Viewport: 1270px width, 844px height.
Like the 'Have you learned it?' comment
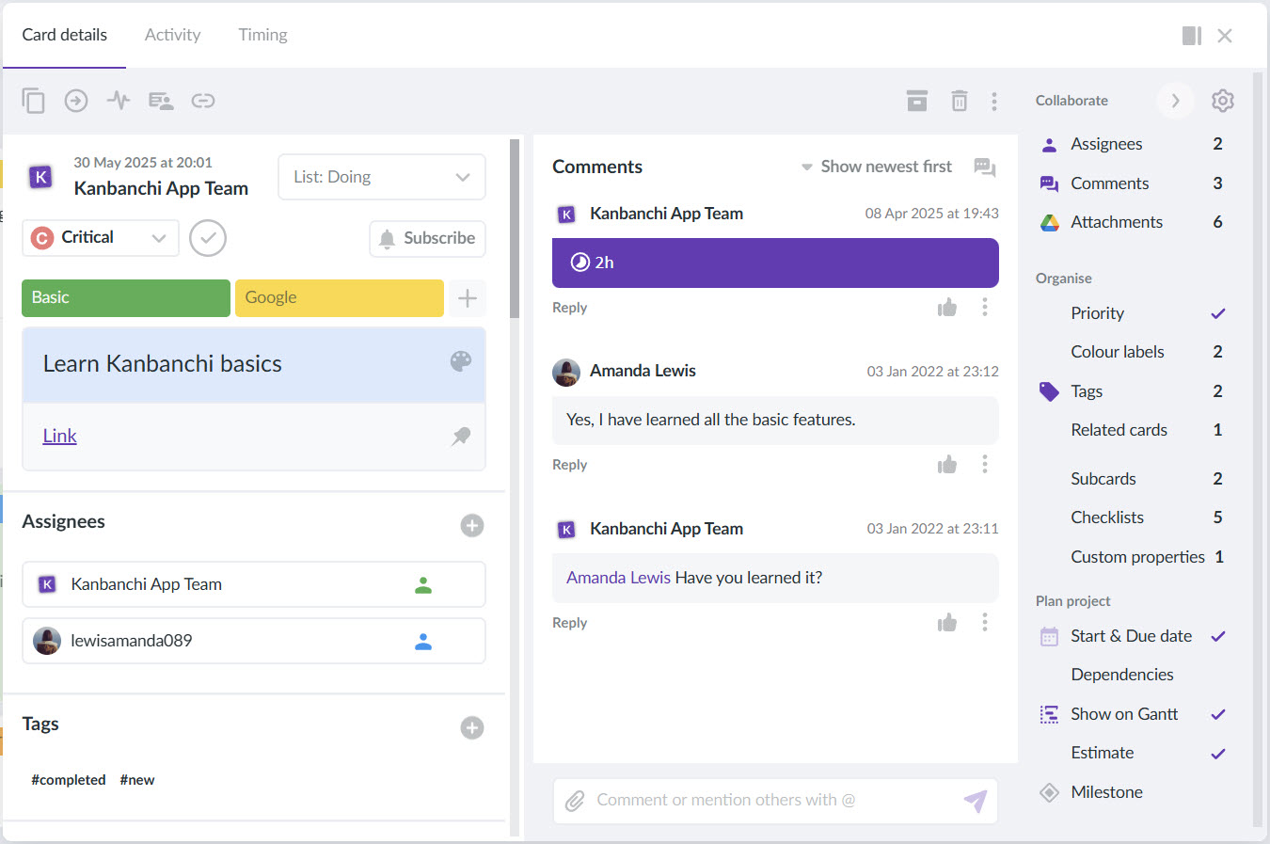[947, 623]
